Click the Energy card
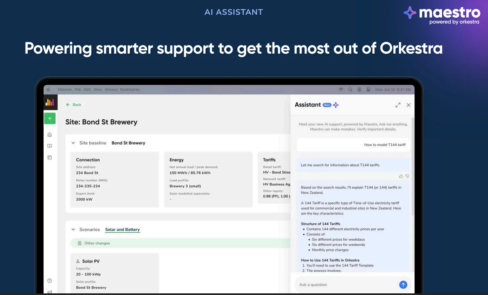The width and height of the screenshot is (488, 295). 208,180
